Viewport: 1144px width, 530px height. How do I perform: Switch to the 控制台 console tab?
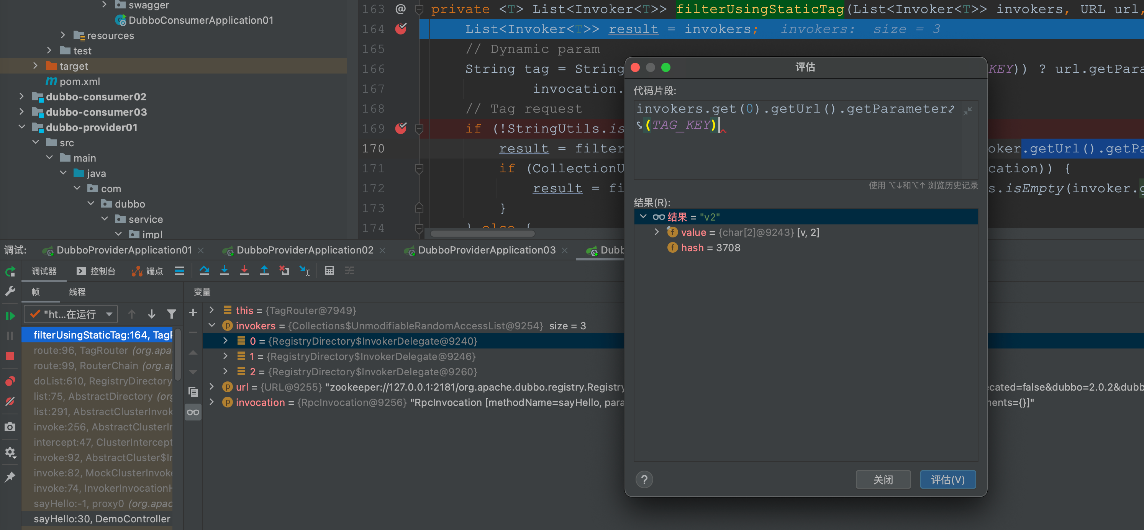pyautogui.click(x=95, y=271)
